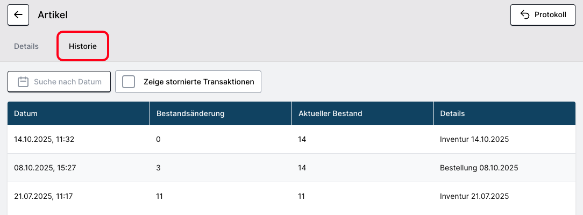The image size is (583, 215).
Task: Click the Inventur 14.10.2025 details entry
Action: (x=474, y=139)
